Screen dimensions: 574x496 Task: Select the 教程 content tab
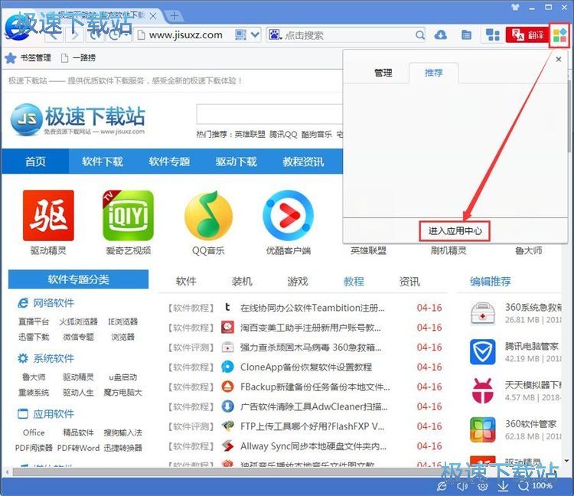click(354, 282)
